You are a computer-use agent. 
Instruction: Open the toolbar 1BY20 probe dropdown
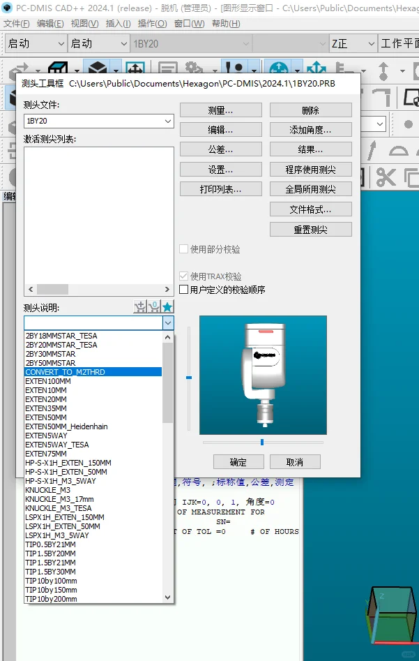click(191, 43)
